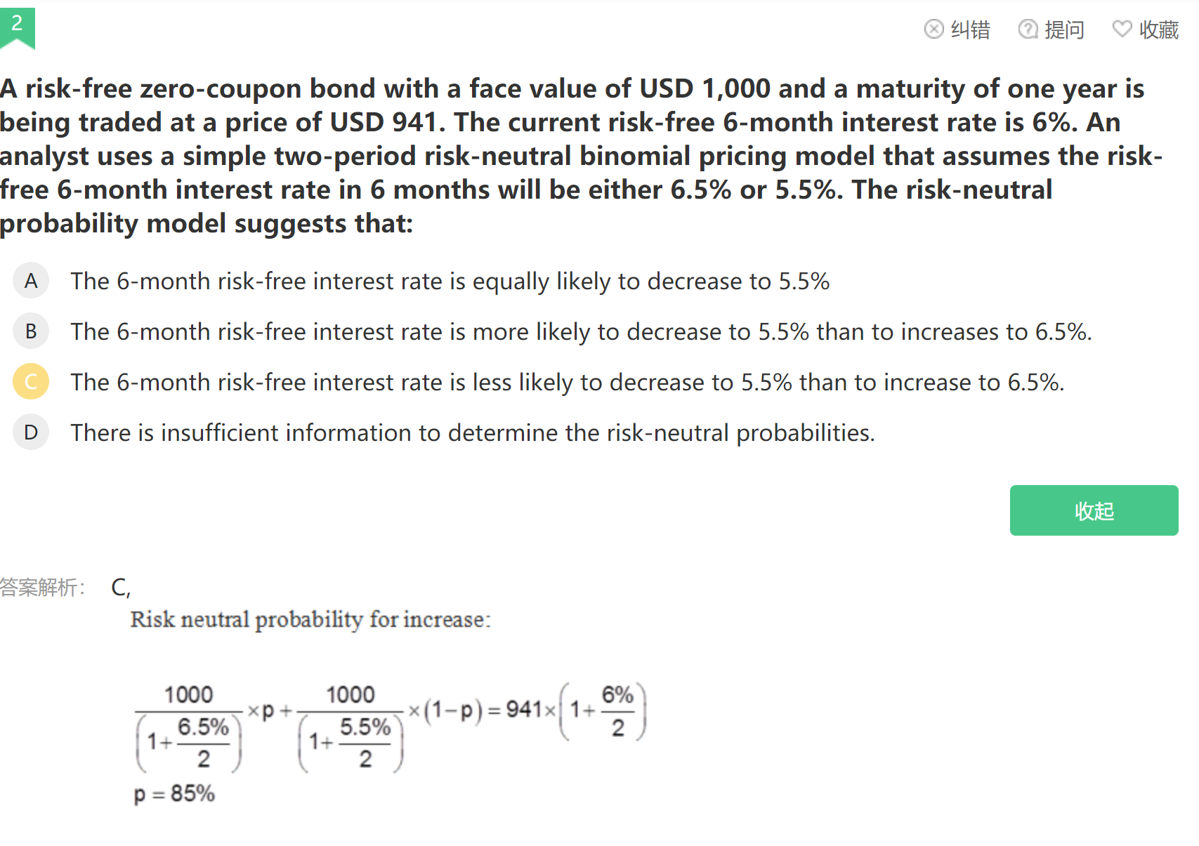Click the 提问 ask question link

[1064, 29]
